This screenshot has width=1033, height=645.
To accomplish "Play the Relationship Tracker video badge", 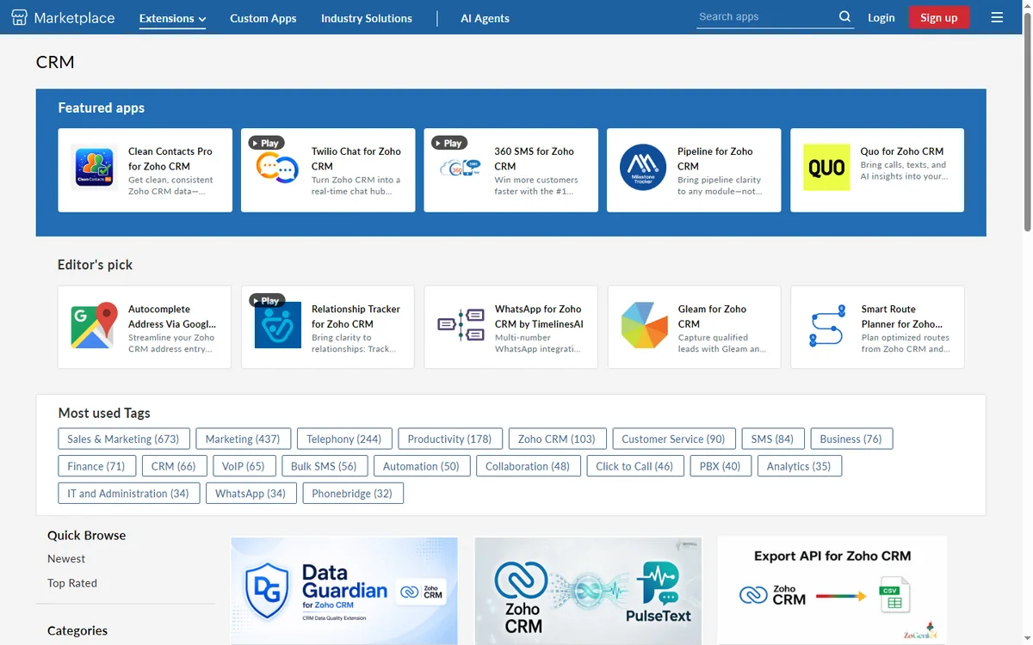I will [266, 300].
